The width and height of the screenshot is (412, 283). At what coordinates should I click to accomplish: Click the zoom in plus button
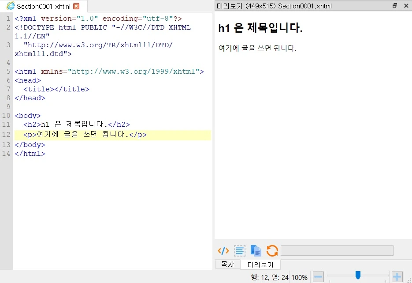click(x=397, y=277)
